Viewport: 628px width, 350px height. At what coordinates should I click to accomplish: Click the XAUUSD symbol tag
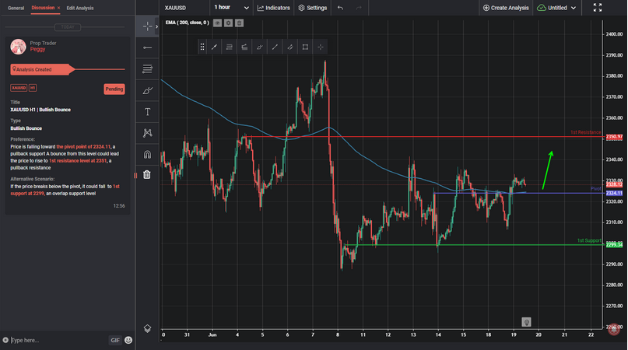coord(19,88)
